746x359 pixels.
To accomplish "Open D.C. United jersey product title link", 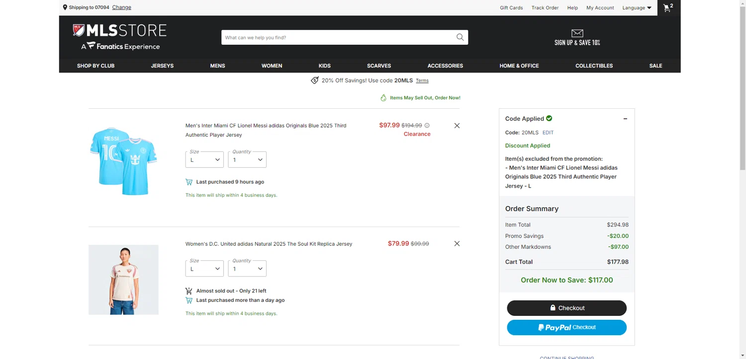I will (269, 244).
